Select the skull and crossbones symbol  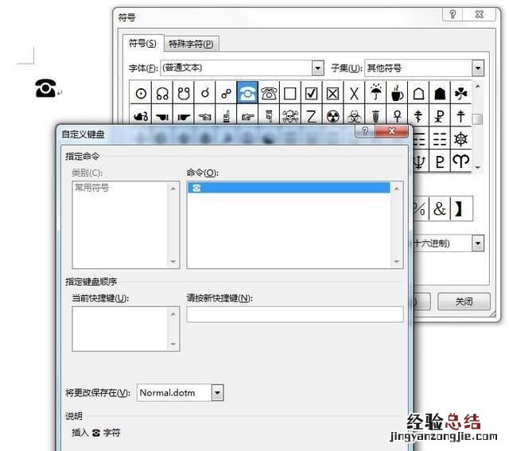(290, 116)
